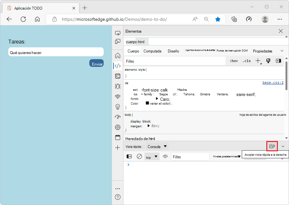Open the top context selector dropdown

click(152, 157)
